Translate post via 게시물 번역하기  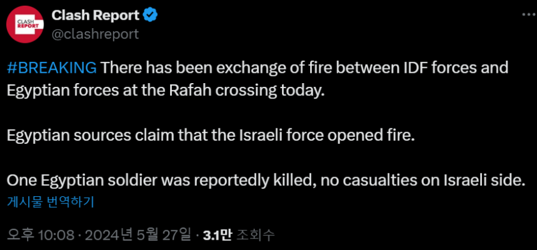[x=51, y=203]
